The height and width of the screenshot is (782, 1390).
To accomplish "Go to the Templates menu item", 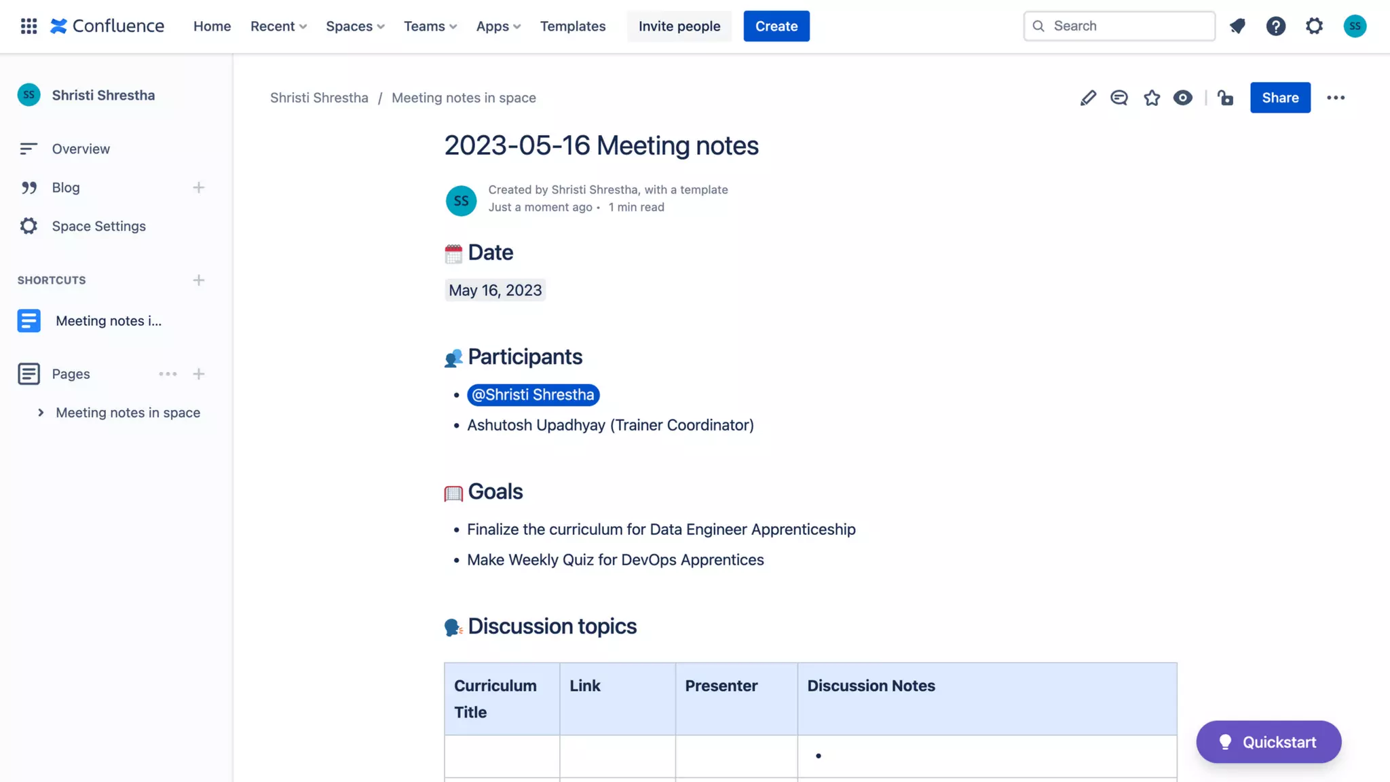I will coord(573,26).
